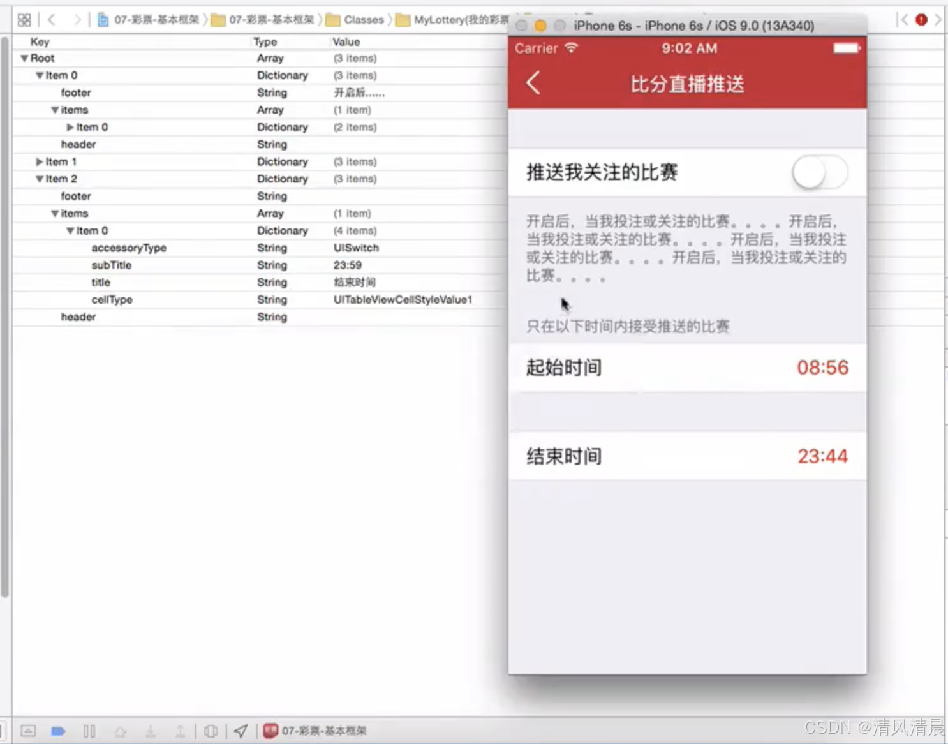948x744 pixels.
Task: Hide the debug area toggle icon
Action: pyautogui.click(x=28, y=731)
